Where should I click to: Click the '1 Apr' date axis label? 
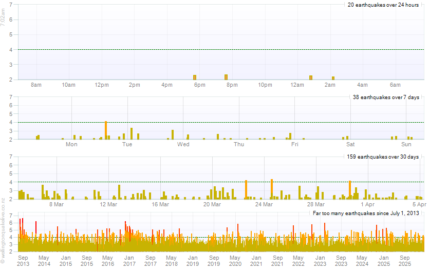point(368,204)
